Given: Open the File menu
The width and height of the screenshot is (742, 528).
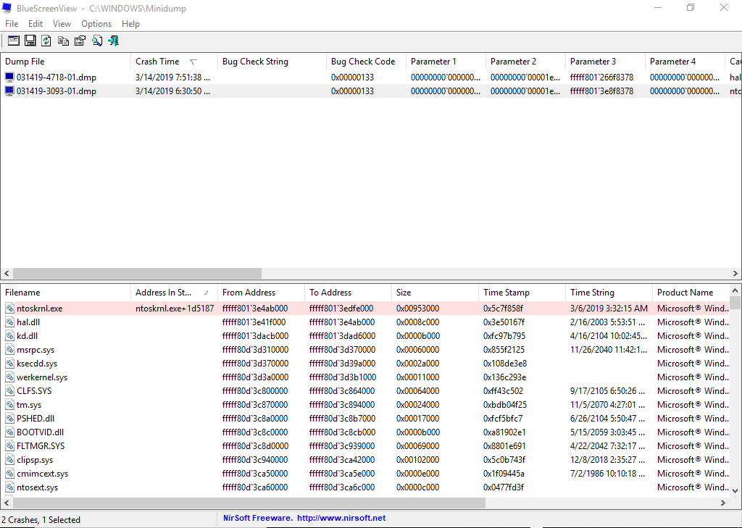Looking at the screenshot, I should pyautogui.click(x=12, y=24).
